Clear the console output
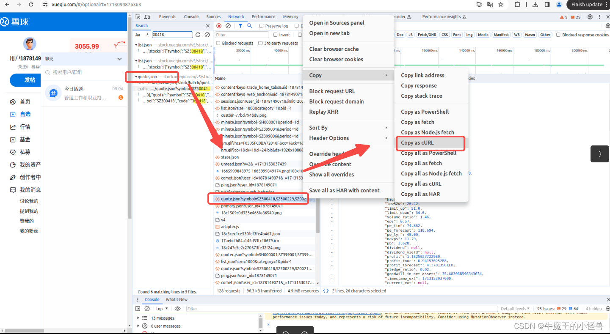The image size is (610, 334). point(147,309)
